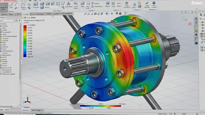Switch to the fourth, longest tab above the viewport
The height and width of the screenshot is (115, 205).
click(63, 14)
